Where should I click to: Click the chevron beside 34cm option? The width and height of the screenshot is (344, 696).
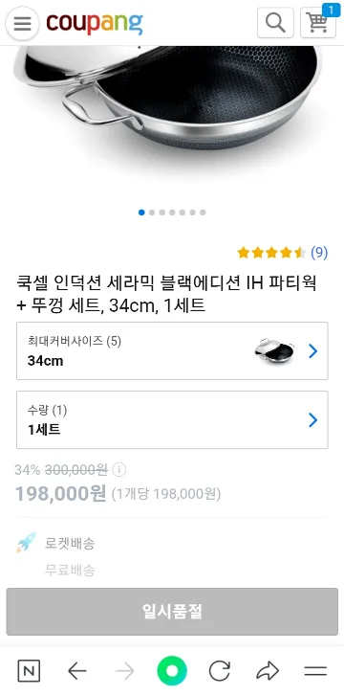313,351
